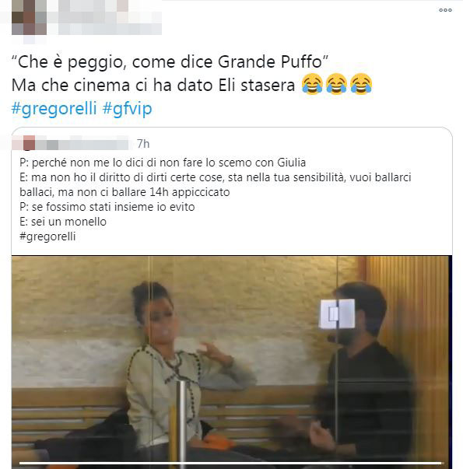This screenshot has height=469, width=463.
Task: Click #gregorelli inside the quoted tweet
Action: tap(47, 236)
